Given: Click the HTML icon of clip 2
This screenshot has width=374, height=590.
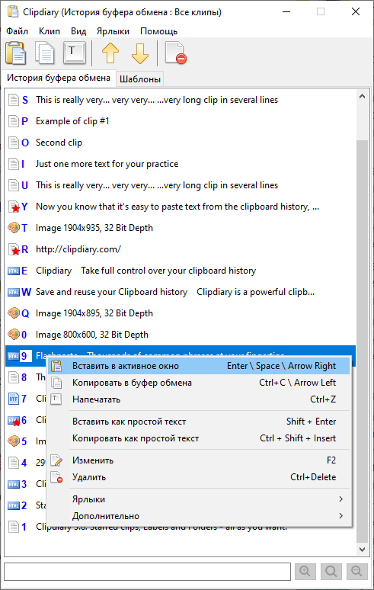Looking at the screenshot, I should tap(13, 505).
